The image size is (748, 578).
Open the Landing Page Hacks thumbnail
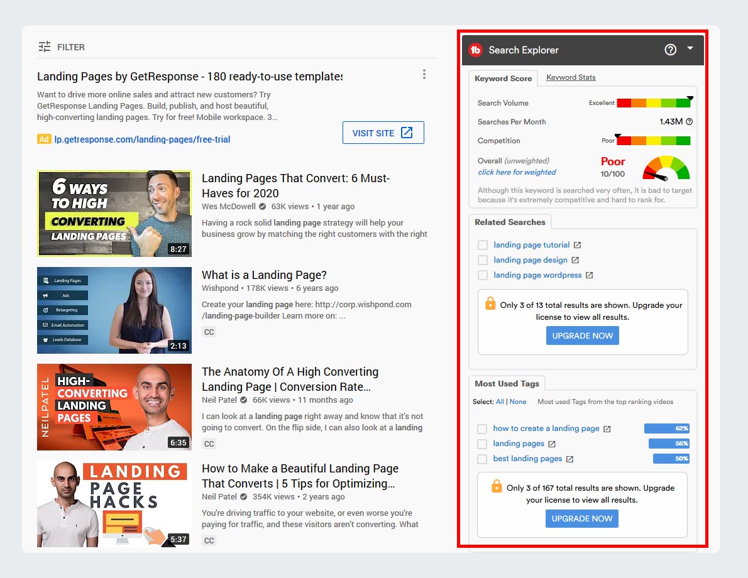(x=114, y=504)
